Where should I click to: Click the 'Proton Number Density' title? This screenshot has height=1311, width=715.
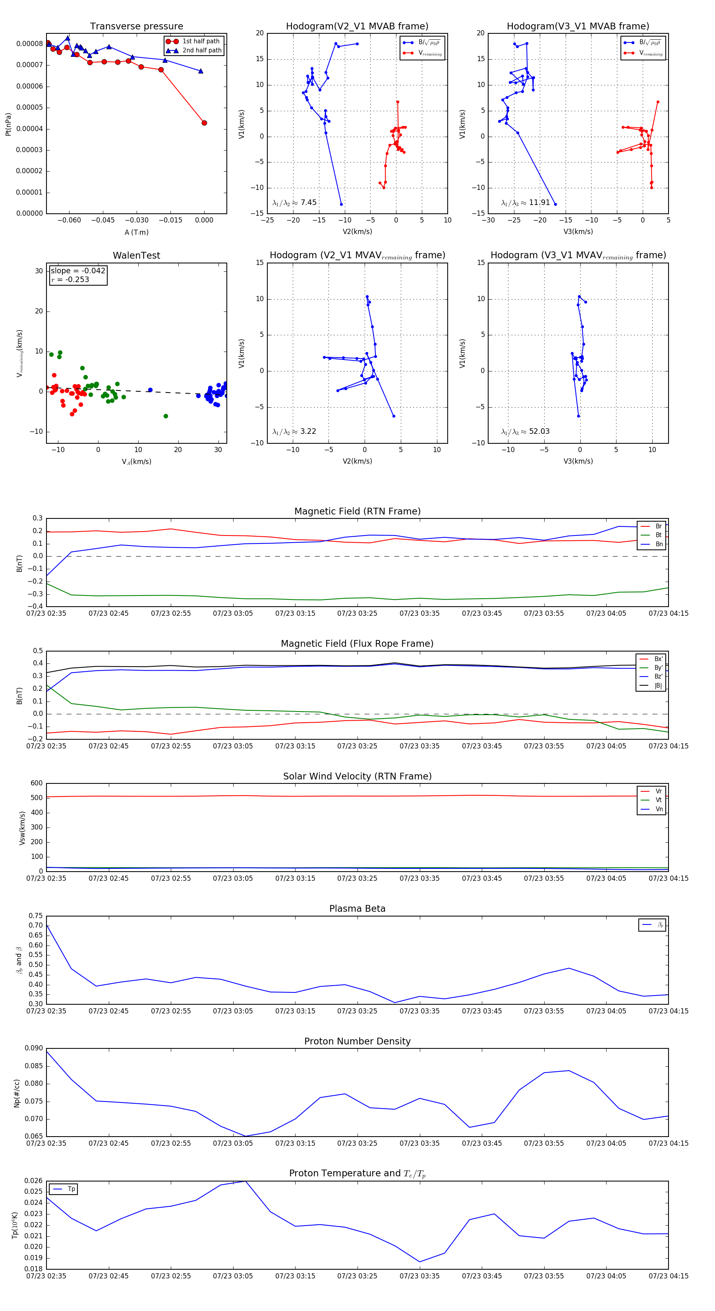click(357, 1041)
